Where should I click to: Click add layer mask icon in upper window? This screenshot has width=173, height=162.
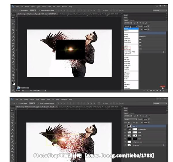151,91
